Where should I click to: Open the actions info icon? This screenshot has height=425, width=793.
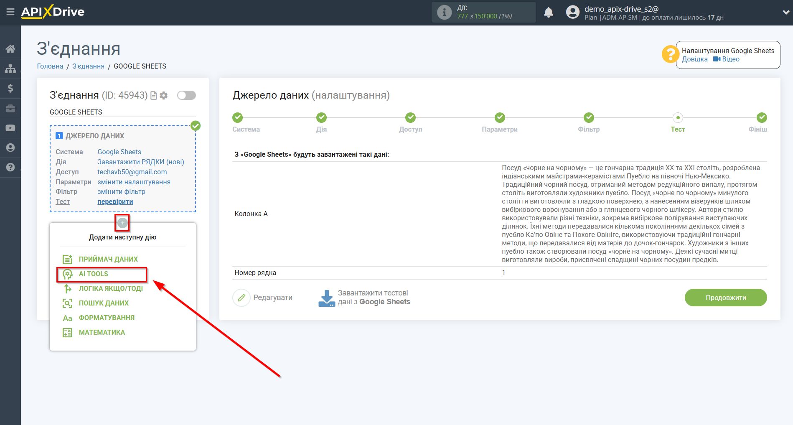tap(444, 12)
